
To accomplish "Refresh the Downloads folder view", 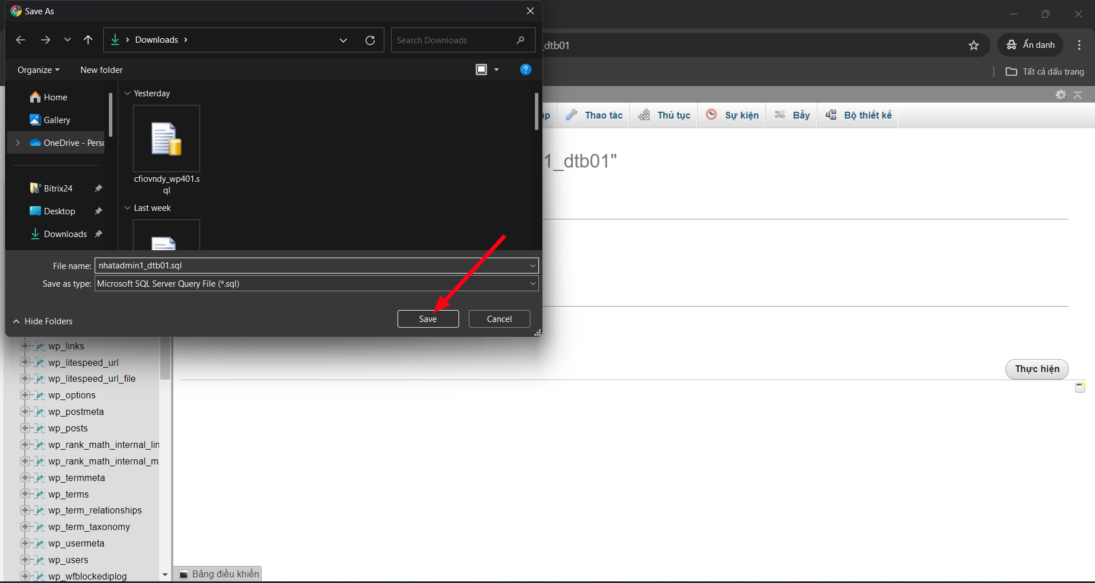I will tap(370, 40).
